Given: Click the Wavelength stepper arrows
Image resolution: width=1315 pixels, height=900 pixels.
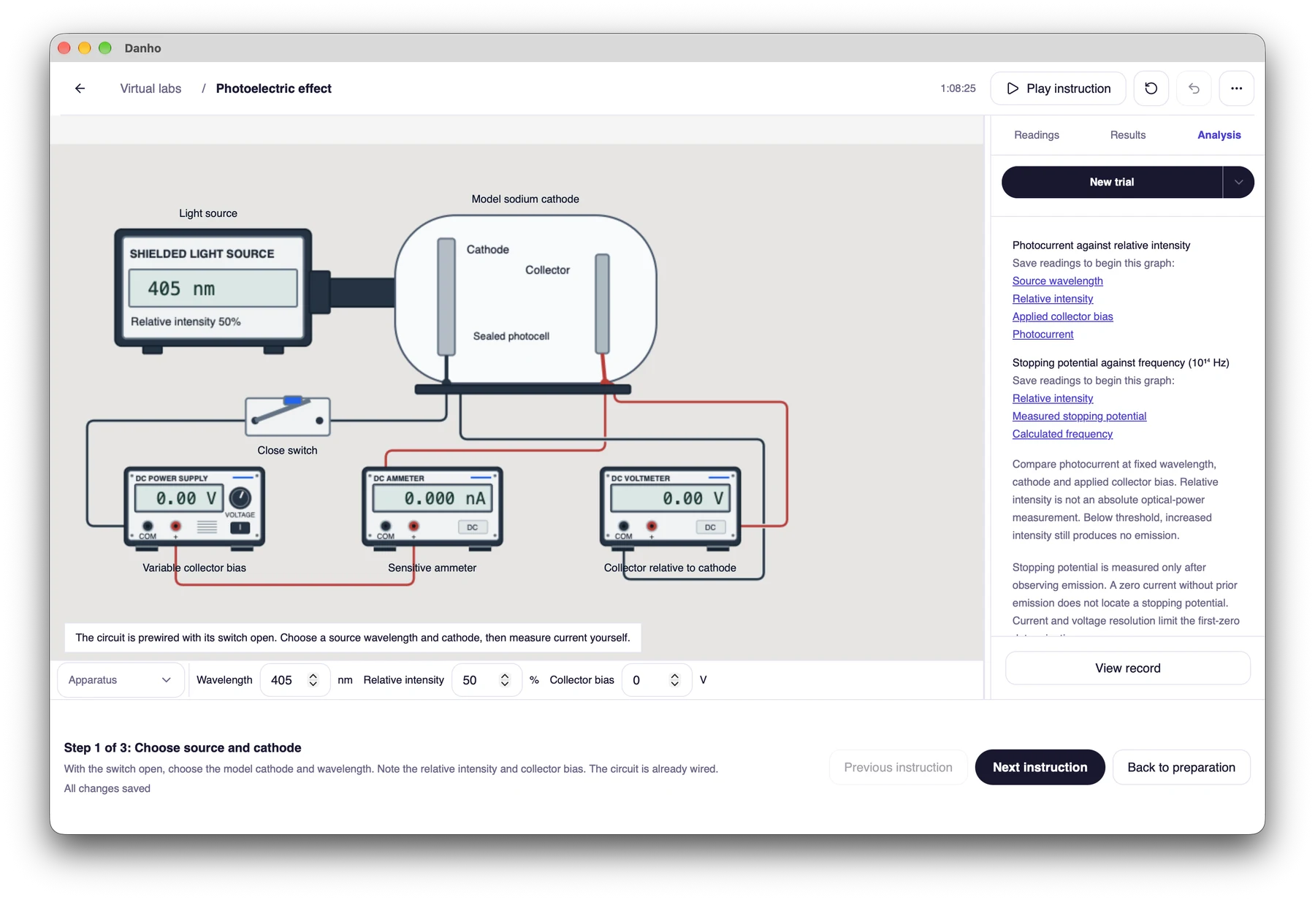Looking at the screenshot, I should (313, 680).
